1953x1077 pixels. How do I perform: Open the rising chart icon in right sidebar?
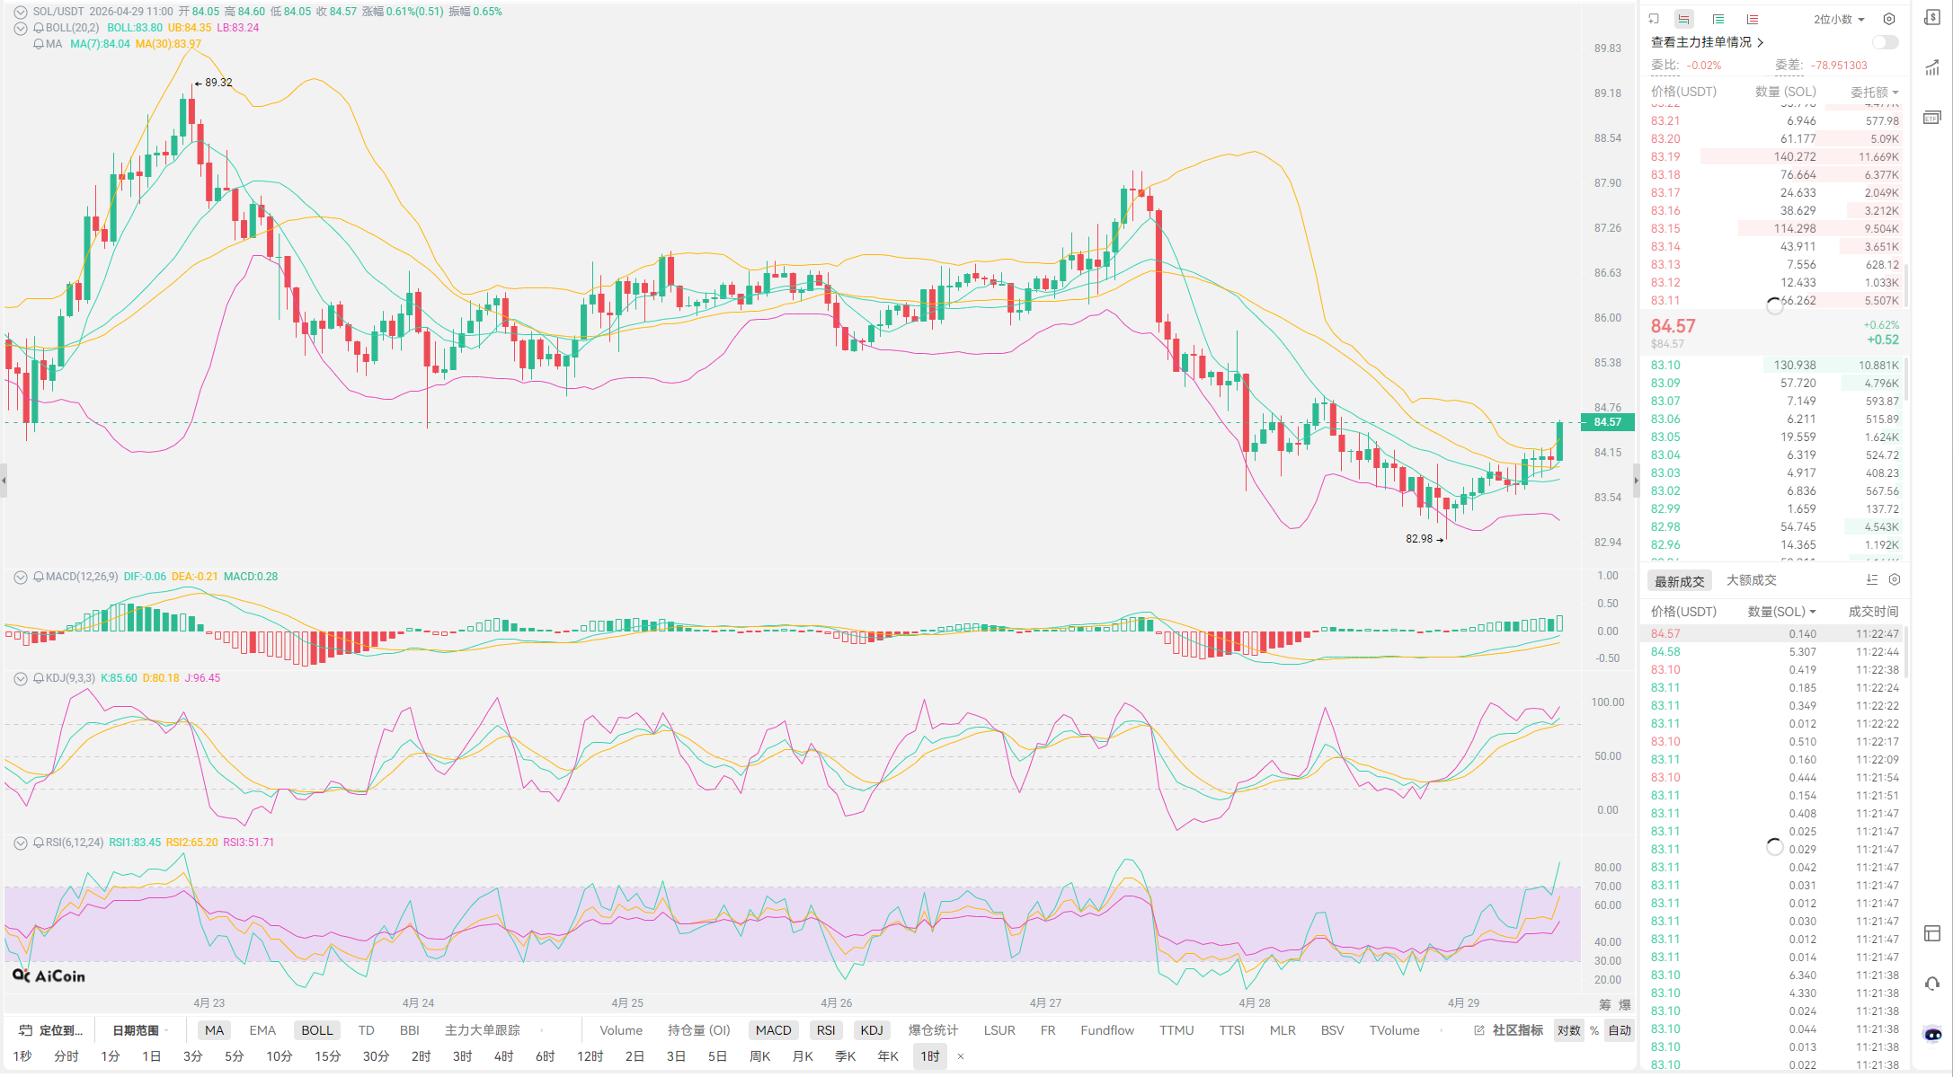(1932, 68)
